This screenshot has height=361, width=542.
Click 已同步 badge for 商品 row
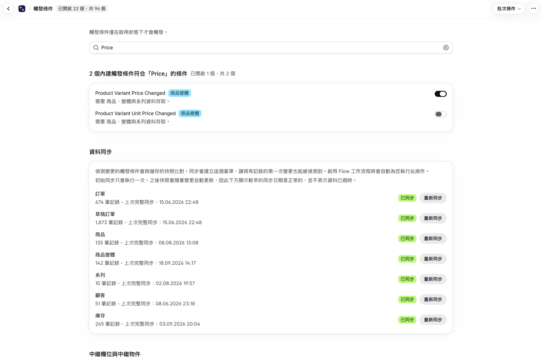click(407, 239)
